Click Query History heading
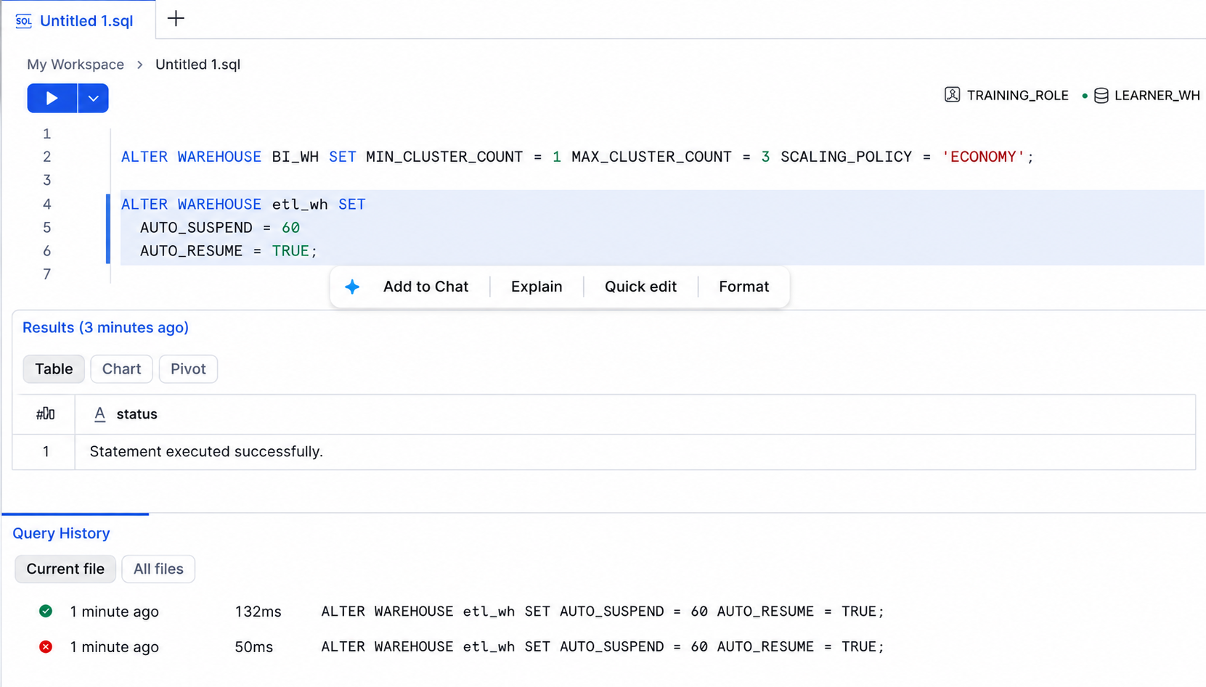This screenshot has width=1206, height=687. click(x=61, y=533)
